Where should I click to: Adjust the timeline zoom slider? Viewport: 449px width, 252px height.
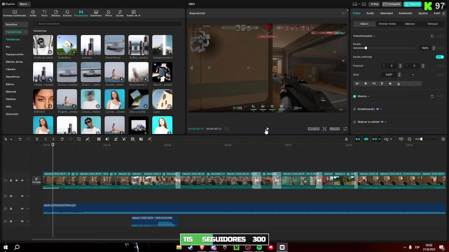click(x=426, y=139)
